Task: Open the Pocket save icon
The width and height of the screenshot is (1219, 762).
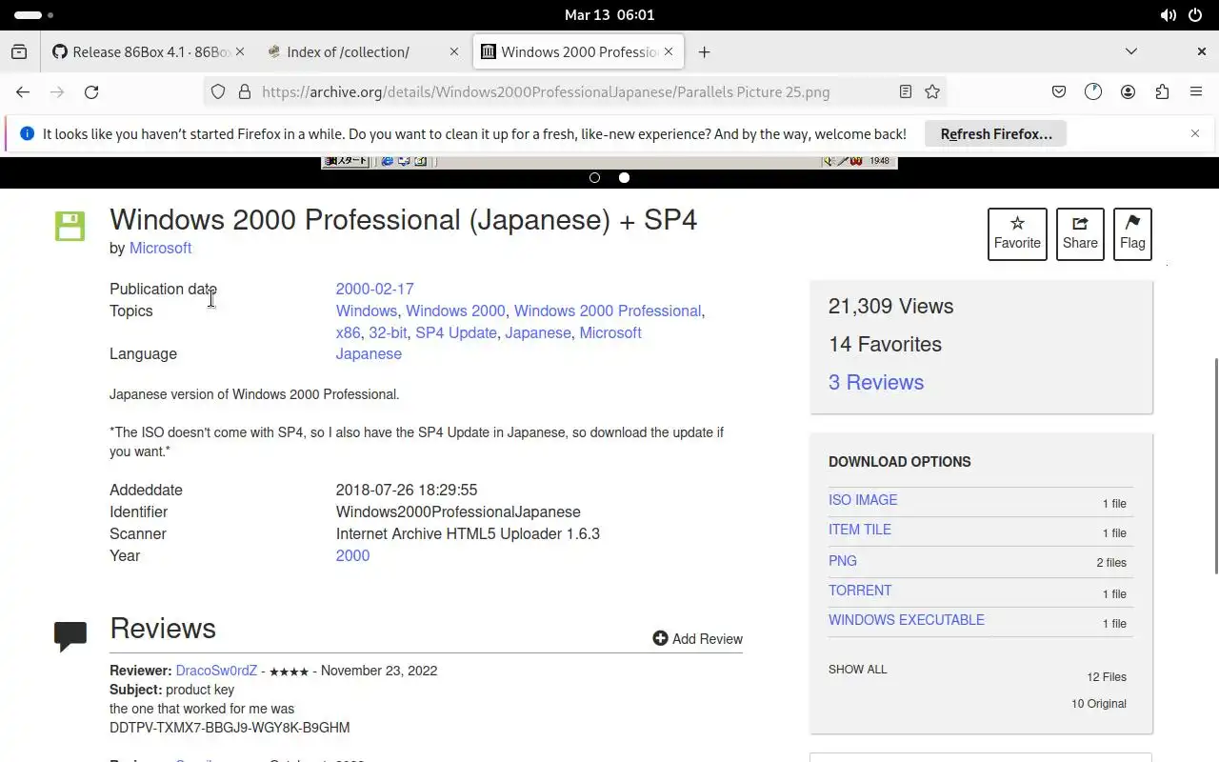Action: [x=1059, y=91]
